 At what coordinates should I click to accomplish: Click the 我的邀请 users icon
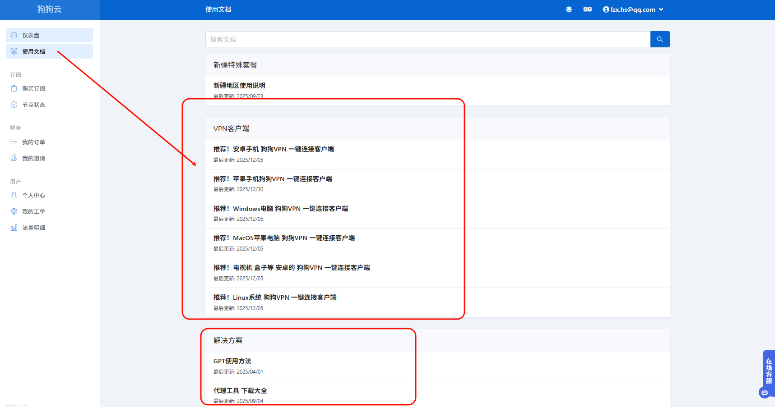pyautogui.click(x=14, y=158)
